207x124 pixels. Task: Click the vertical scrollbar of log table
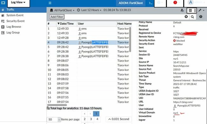pyautogui.click(x=130, y=40)
